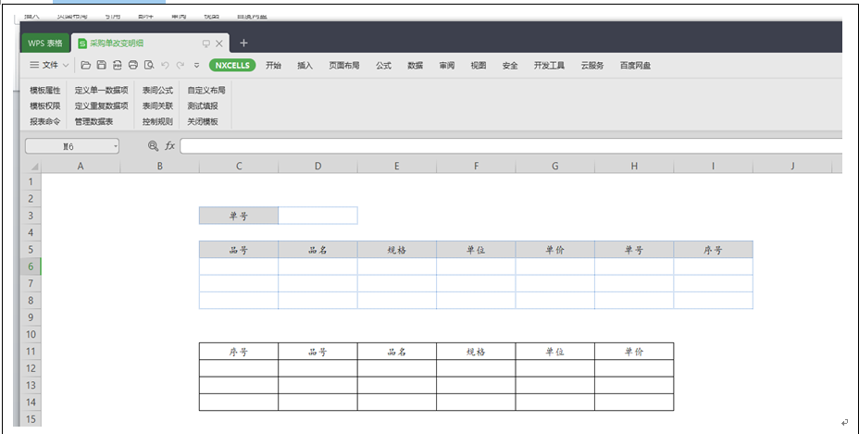This screenshot has width=859, height=434.
Task: Open a new tab with plus button
Action: coord(243,43)
